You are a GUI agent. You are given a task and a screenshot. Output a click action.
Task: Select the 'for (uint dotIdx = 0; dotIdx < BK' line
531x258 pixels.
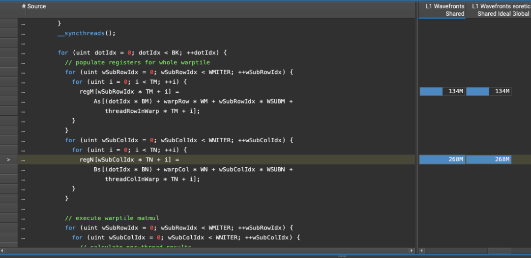[x=142, y=52]
